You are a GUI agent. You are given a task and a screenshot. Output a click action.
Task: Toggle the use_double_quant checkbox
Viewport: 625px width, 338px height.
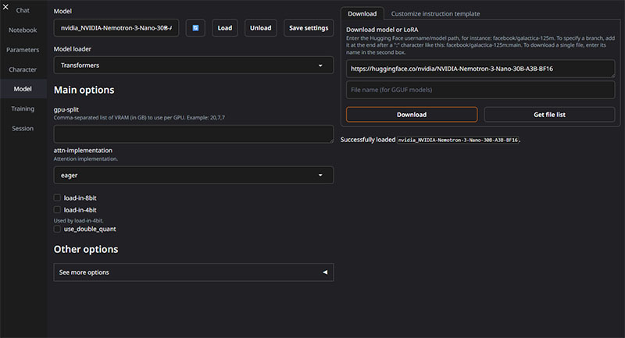[57, 229]
